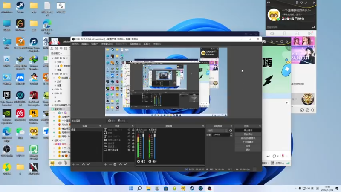The width and height of the screenshot is (341, 192).
Task: Open Windows Start menu on taskbar
Action: pyautogui.click(x=131, y=188)
